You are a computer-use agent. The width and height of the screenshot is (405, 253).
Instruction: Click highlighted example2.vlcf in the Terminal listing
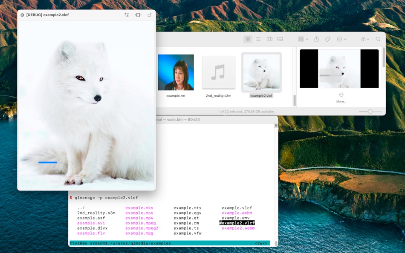tap(237, 223)
